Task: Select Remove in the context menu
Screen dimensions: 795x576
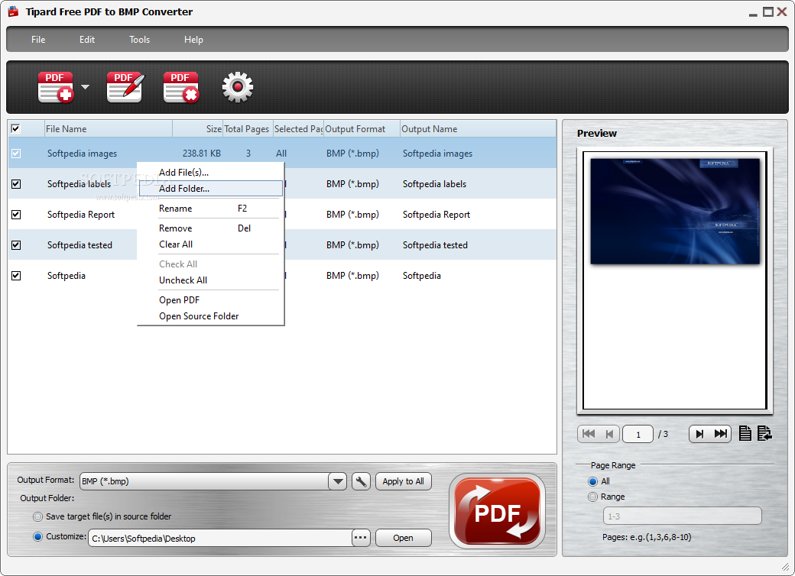Action: (x=210, y=228)
